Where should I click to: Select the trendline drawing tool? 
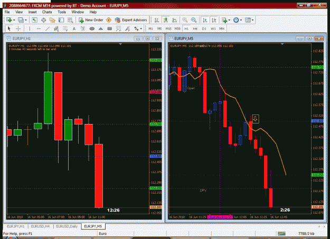pyautogui.click(x=48, y=28)
